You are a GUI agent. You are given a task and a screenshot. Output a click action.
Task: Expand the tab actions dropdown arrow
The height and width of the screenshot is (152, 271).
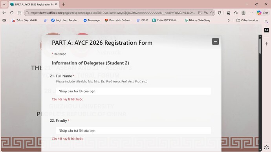point(4,4)
